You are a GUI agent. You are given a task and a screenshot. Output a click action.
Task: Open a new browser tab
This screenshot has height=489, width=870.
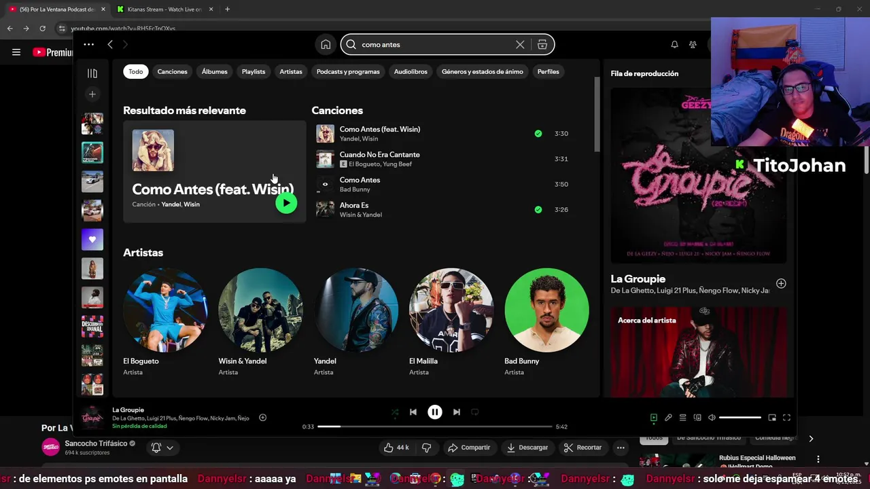[x=227, y=9]
